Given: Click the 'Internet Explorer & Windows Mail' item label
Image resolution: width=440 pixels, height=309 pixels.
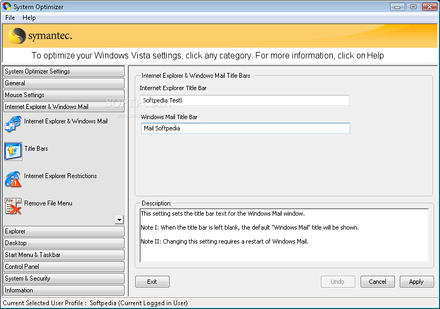Looking at the screenshot, I should [x=66, y=121].
